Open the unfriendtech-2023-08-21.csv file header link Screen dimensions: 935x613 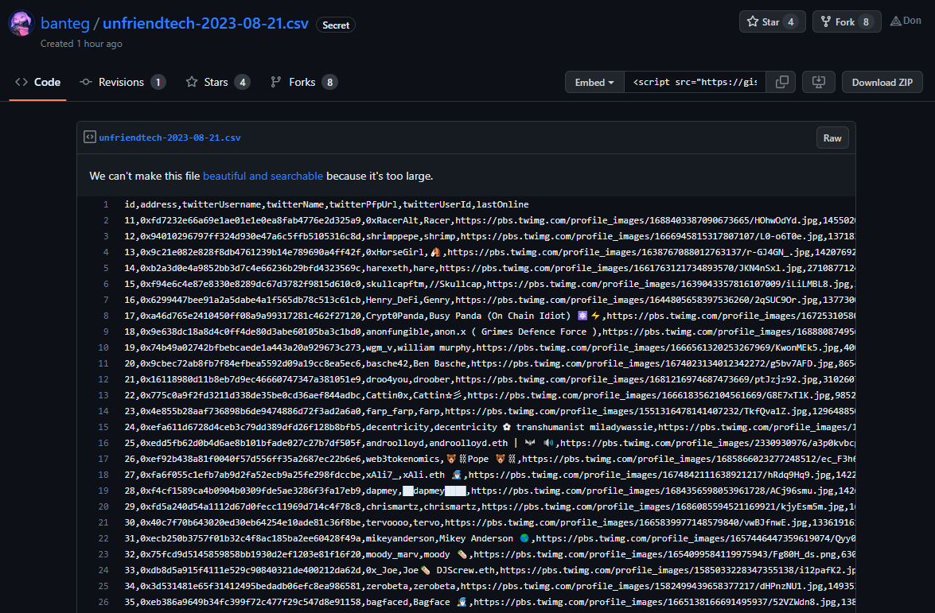tap(170, 138)
